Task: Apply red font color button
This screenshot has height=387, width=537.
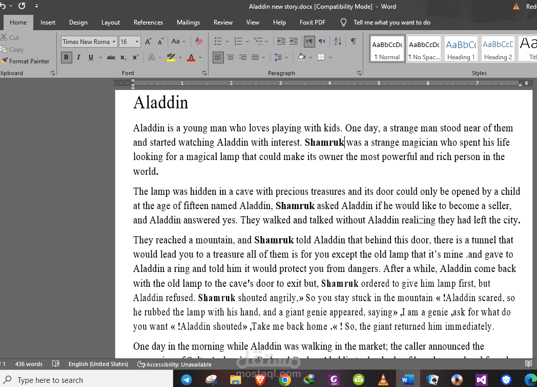Action: tap(191, 57)
